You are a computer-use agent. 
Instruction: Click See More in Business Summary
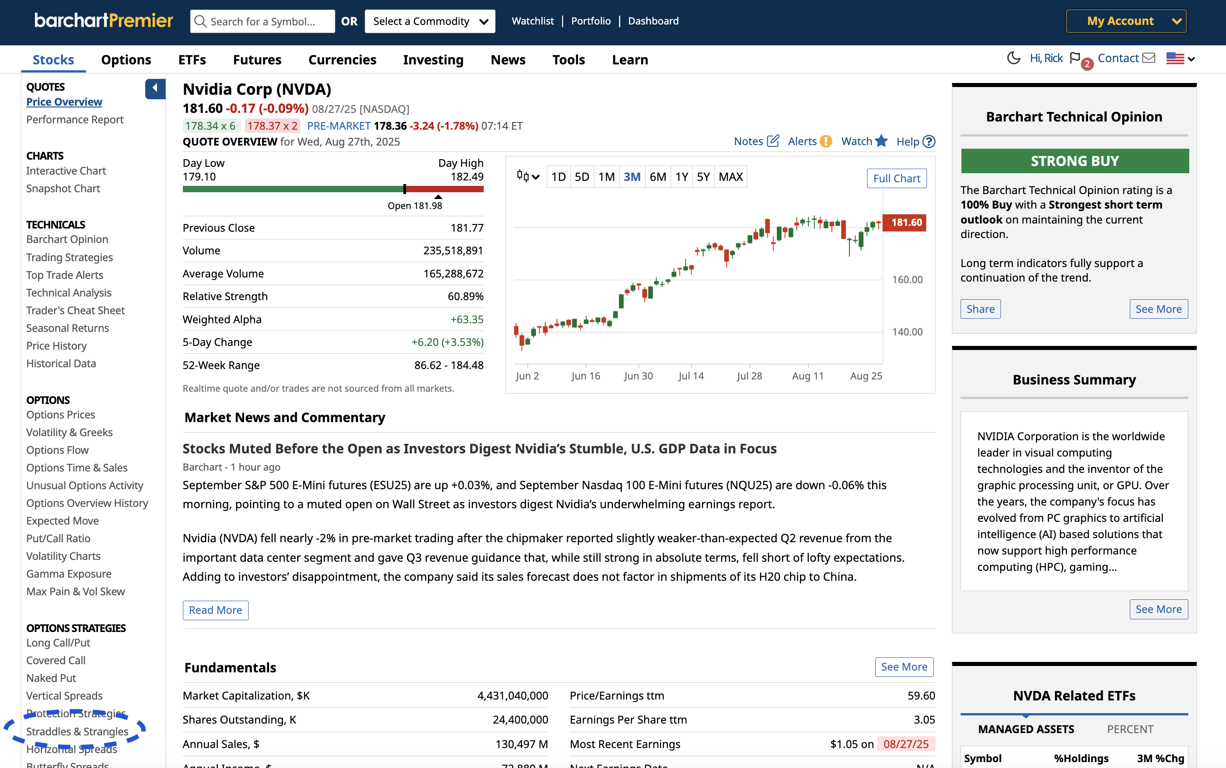point(1158,609)
